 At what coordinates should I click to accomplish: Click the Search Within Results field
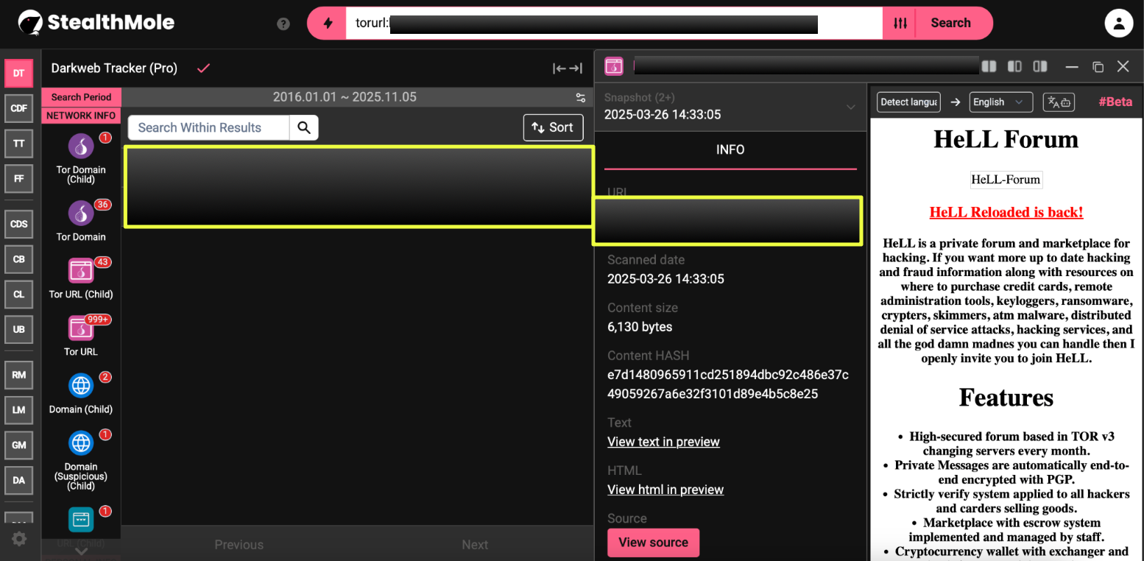tap(209, 127)
